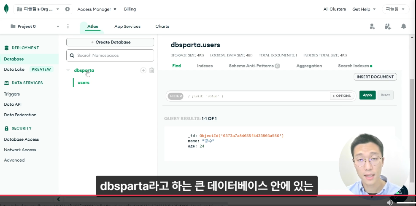Delete the dbsparta database with trash icon
The height and width of the screenshot is (206, 416).
pyautogui.click(x=151, y=70)
